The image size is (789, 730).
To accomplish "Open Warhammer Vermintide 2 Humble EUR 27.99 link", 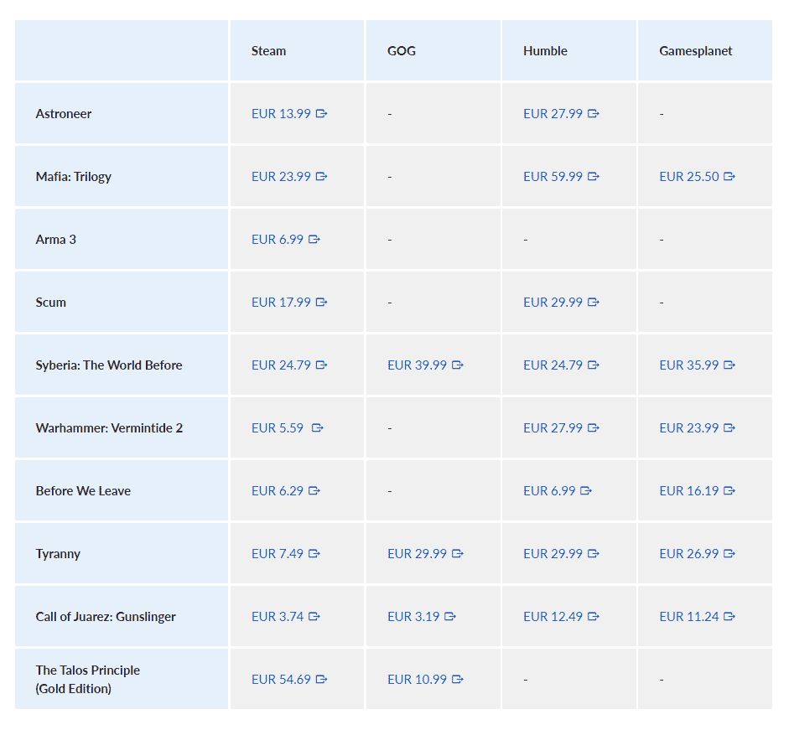I will (x=553, y=428).
